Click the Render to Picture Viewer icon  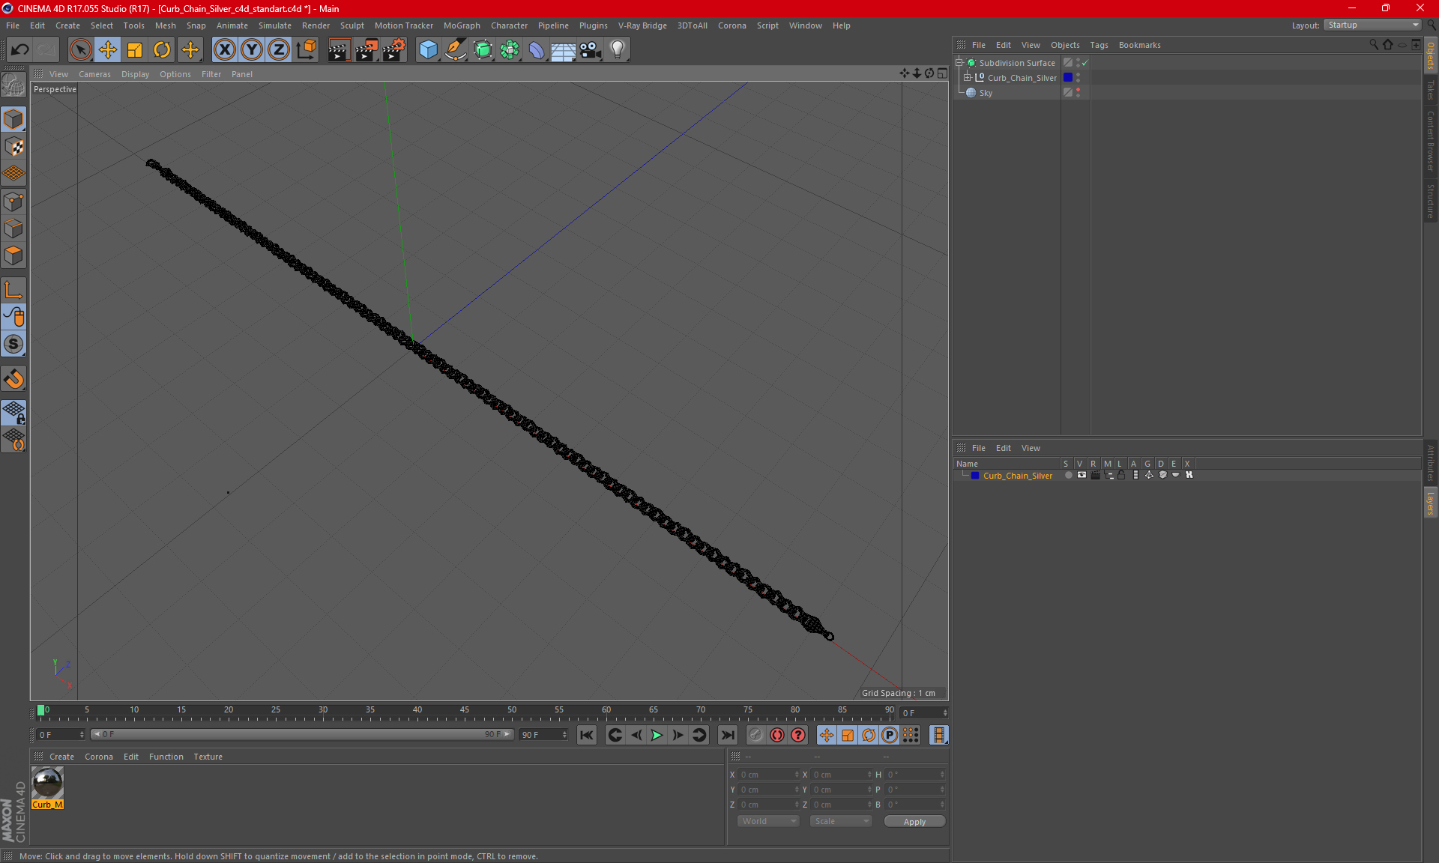366,50
